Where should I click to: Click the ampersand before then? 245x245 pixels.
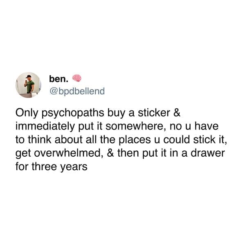[110, 153]
